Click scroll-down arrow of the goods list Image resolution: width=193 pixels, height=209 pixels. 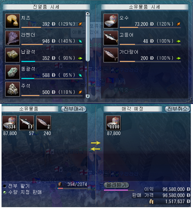point(88,96)
